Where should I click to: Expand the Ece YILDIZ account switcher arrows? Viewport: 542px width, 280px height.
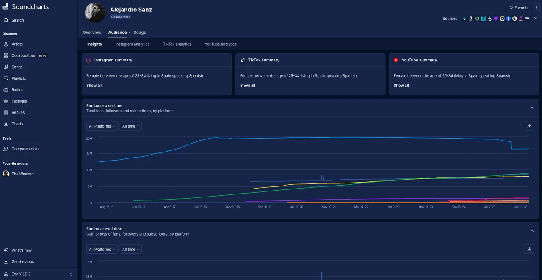pyautogui.click(x=71, y=274)
